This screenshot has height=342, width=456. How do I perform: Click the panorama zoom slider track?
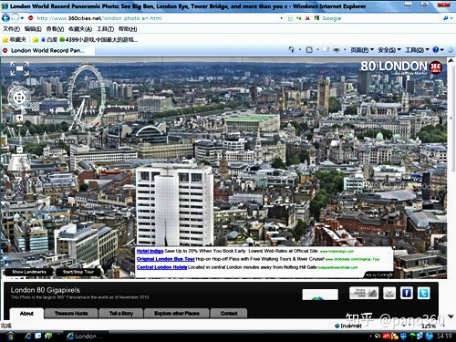pyautogui.click(x=19, y=133)
